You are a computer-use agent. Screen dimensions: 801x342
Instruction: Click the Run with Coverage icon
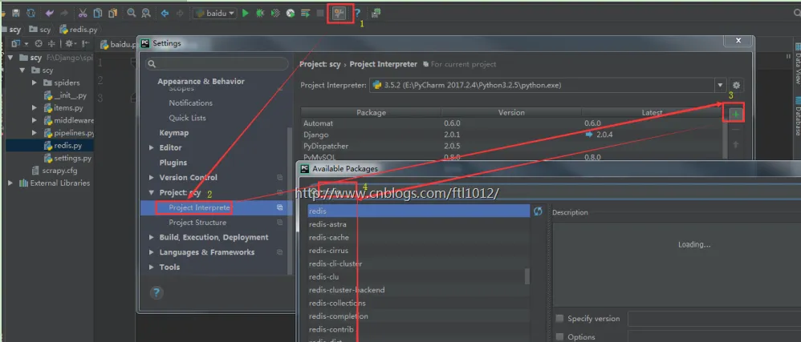(275, 14)
